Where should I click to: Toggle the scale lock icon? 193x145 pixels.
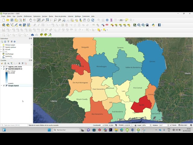(x=135, y=125)
